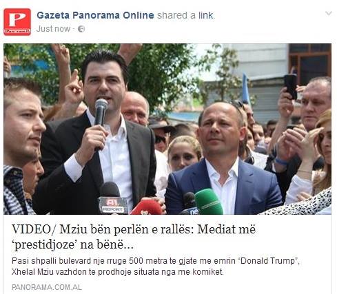Expand the post options chevron arrow
The image size is (337, 294).
coord(329,13)
